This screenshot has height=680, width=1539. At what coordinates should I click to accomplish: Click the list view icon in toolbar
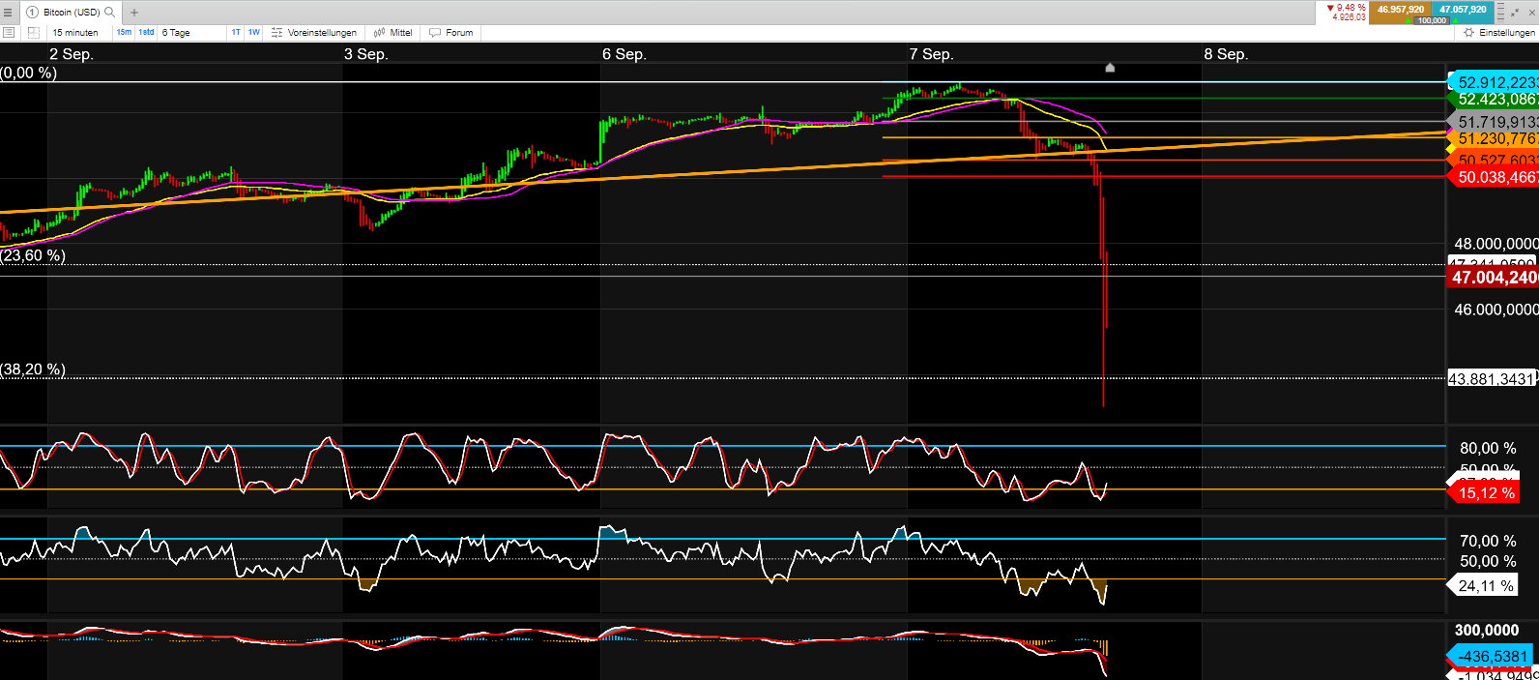click(x=9, y=33)
